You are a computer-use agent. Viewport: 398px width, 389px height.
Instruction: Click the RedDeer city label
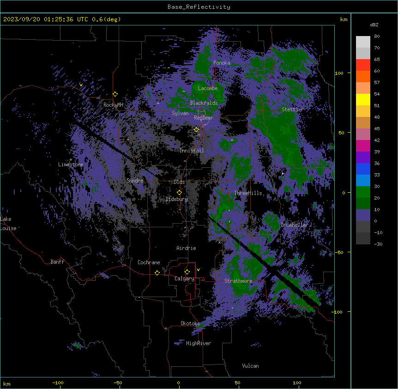point(203,118)
